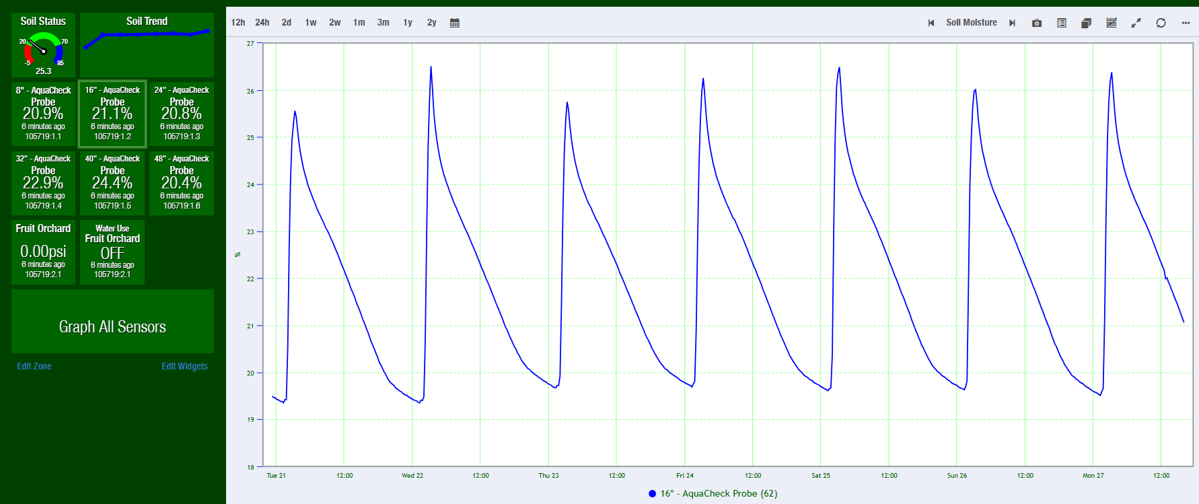This screenshot has height=504, width=1199.
Task: Take a snapshot with camera icon
Action: point(1037,23)
